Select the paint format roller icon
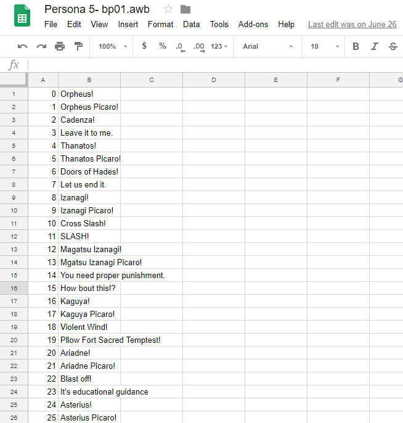 [78, 46]
